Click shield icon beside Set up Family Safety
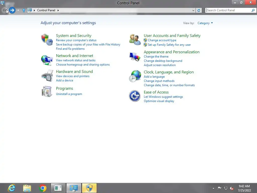 tap(145, 45)
